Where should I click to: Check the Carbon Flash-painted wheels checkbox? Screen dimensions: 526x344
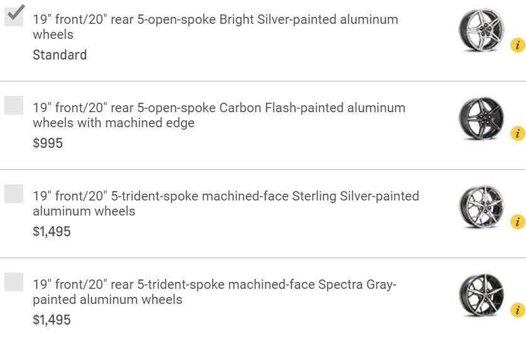pos(14,105)
